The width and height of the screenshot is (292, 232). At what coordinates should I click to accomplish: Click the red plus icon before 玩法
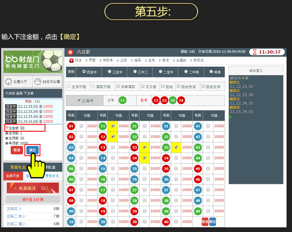71,60
